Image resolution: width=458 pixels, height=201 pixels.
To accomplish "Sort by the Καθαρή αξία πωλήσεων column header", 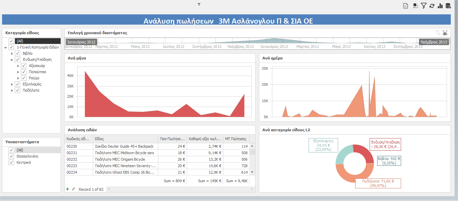I will click(205, 139).
